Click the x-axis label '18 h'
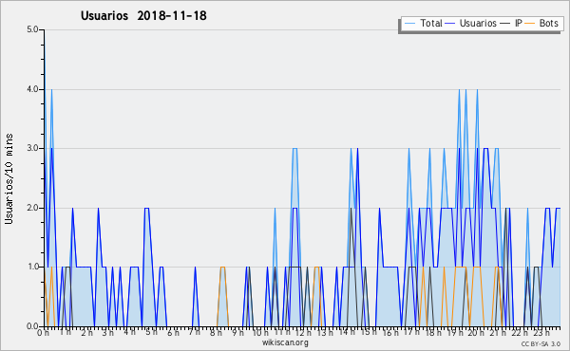Image resolution: width=570 pixels, height=351 pixels. coord(433,333)
